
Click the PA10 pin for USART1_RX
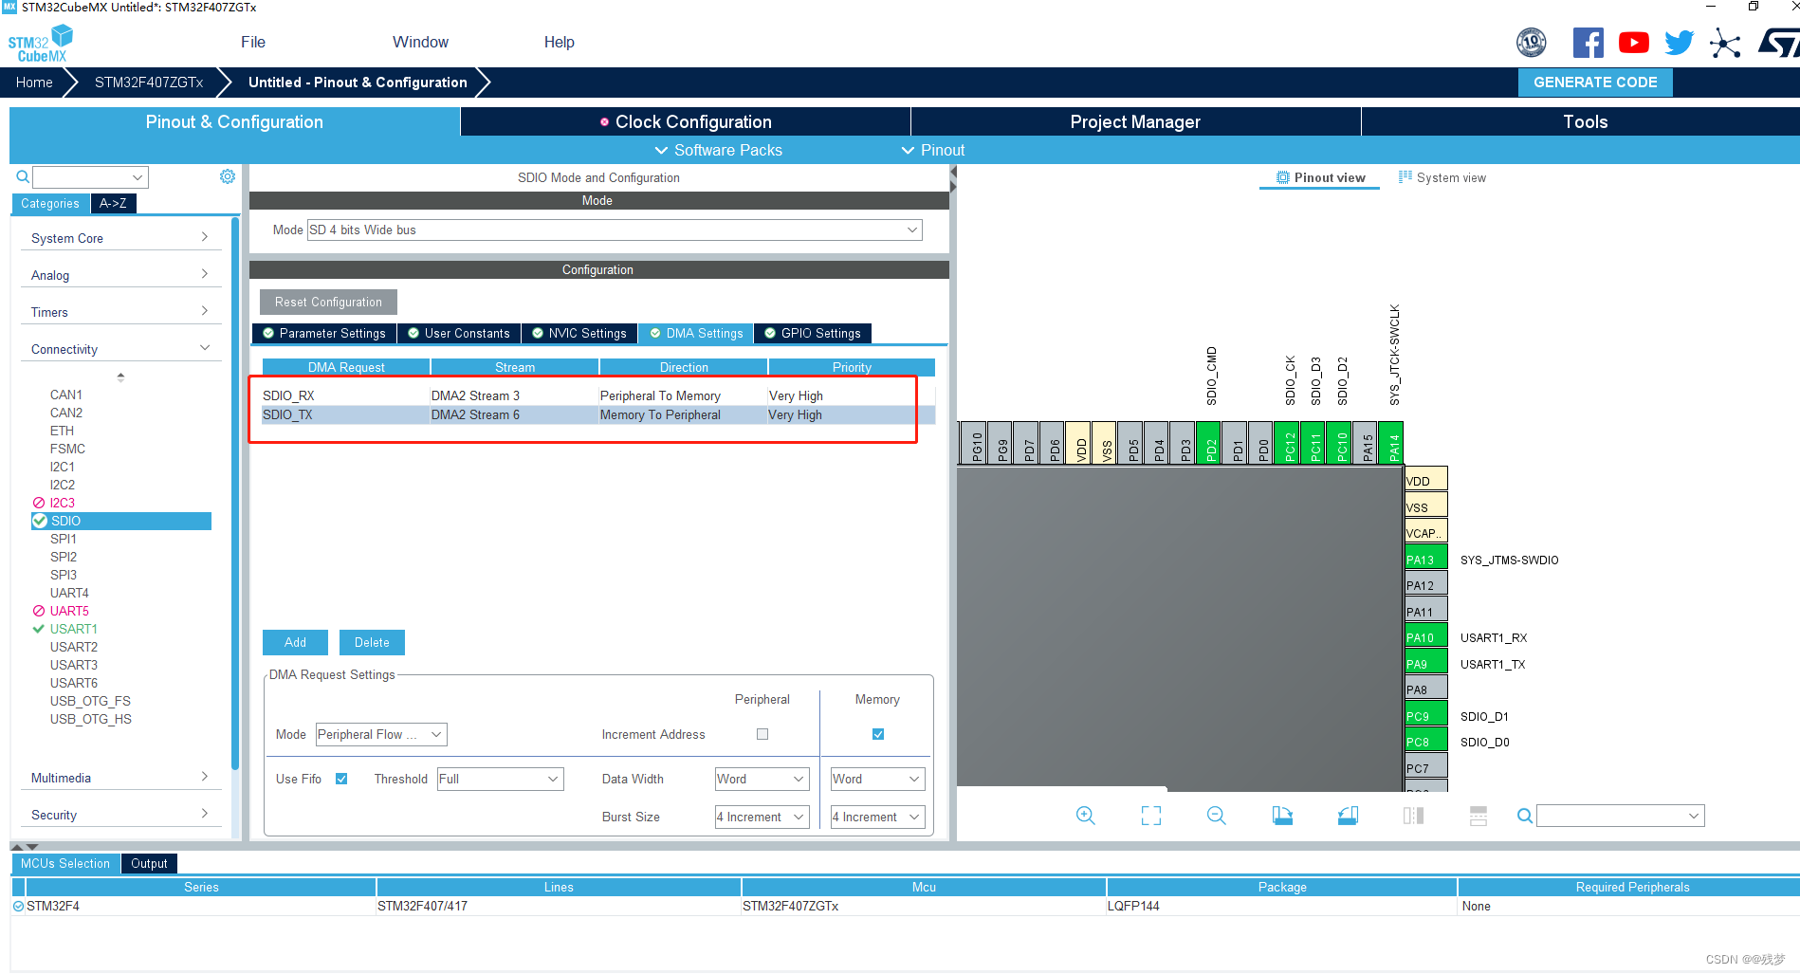point(1425,636)
